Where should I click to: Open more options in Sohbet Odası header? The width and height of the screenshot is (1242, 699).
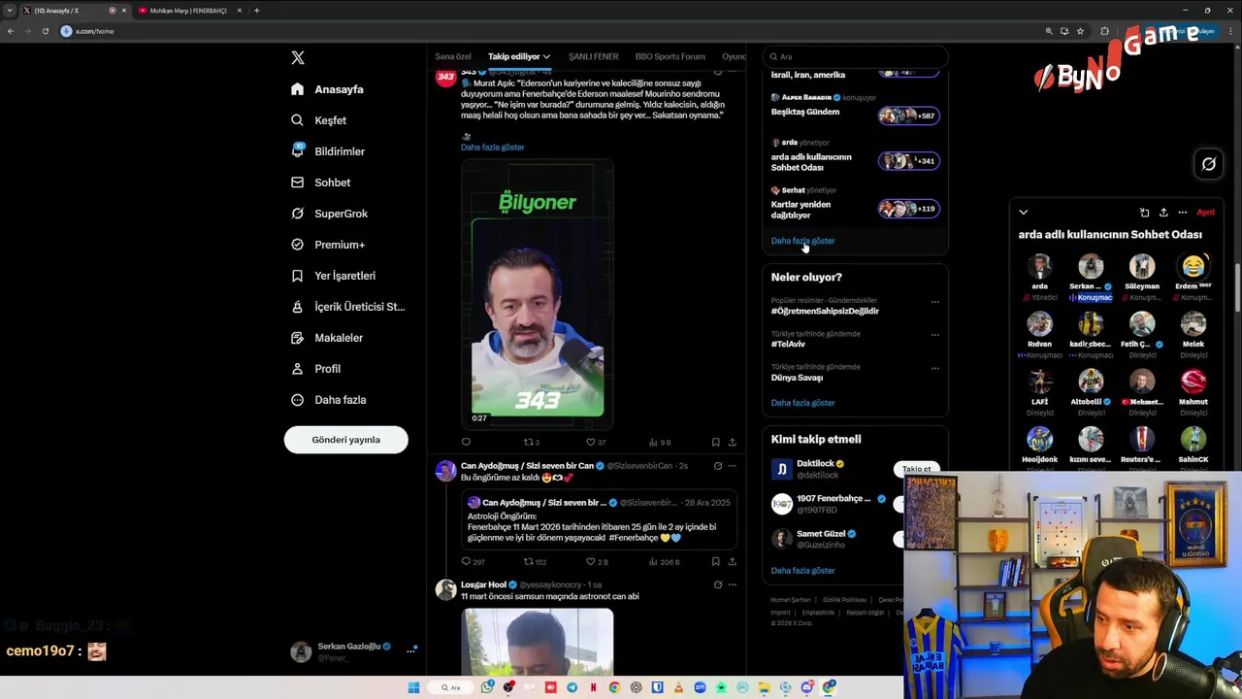point(1182,212)
